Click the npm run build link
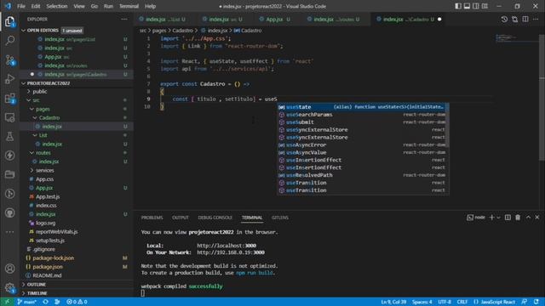This screenshot has height=306, width=545. [255, 273]
